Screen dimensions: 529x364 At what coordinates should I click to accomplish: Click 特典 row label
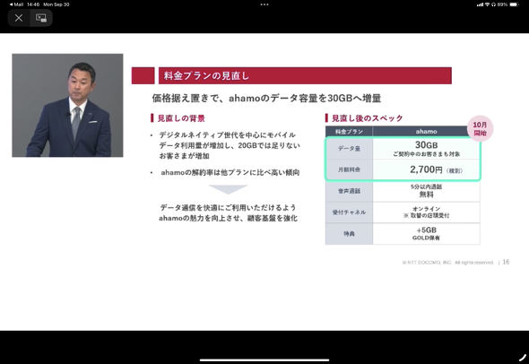tap(349, 233)
